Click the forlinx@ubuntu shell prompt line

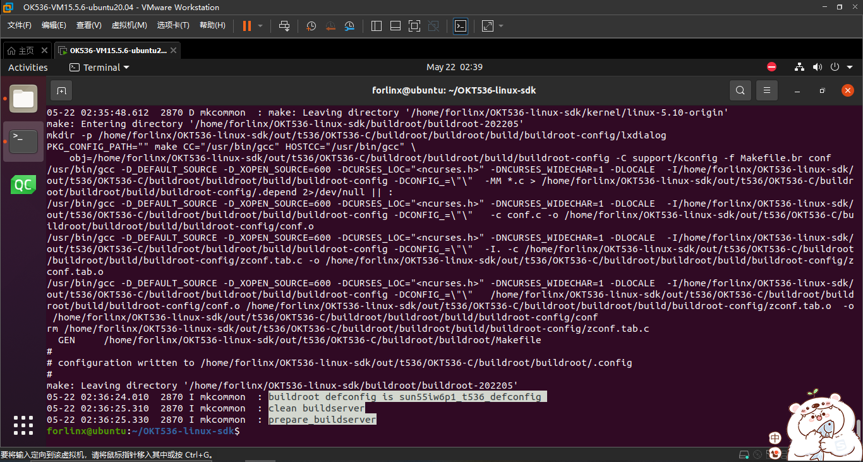click(x=143, y=431)
